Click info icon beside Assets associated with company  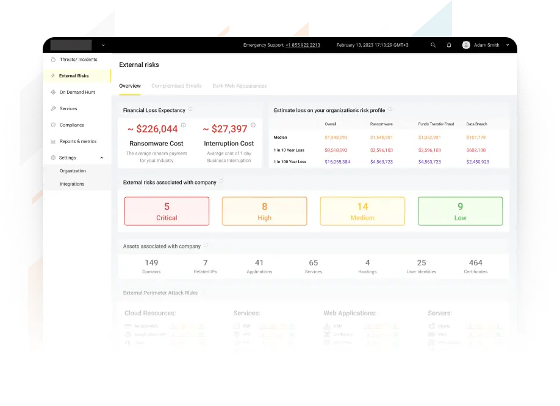(206, 245)
